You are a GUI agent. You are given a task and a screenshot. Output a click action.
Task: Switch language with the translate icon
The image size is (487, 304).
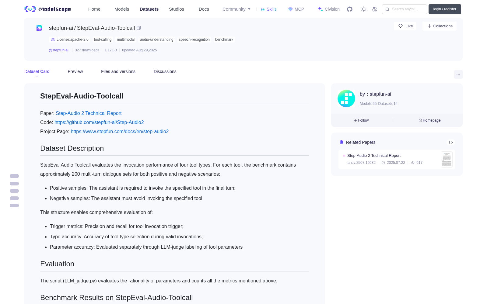[x=375, y=9]
